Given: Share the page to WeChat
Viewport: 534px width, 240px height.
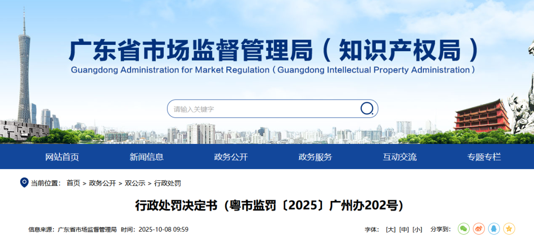Looking at the screenshot, I should pyautogui.click(x=463, y=229).
